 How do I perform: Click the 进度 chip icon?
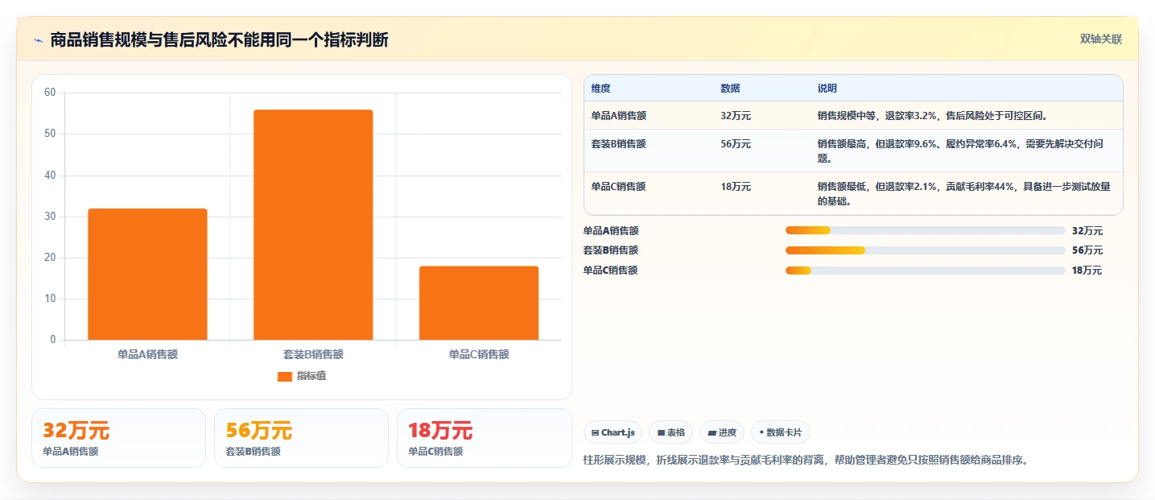[x=712, y=432]
